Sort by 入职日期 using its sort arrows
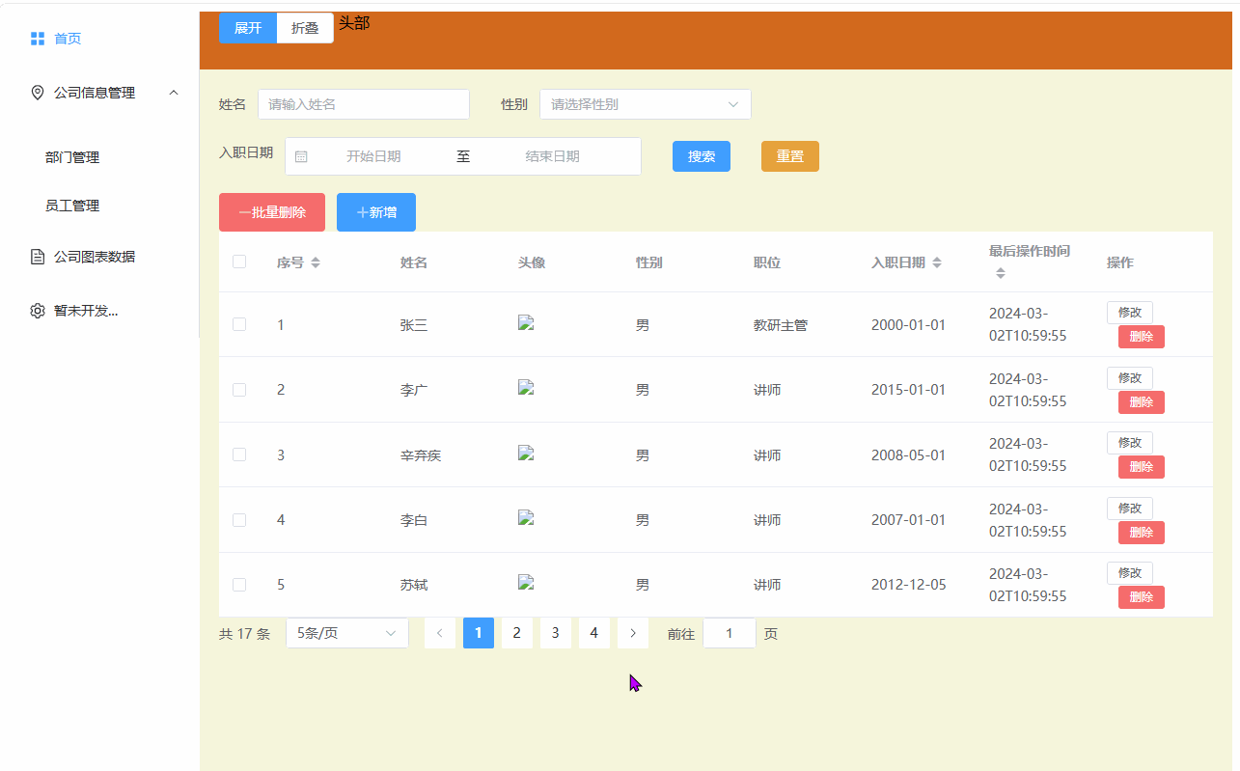 pos(937,262)
